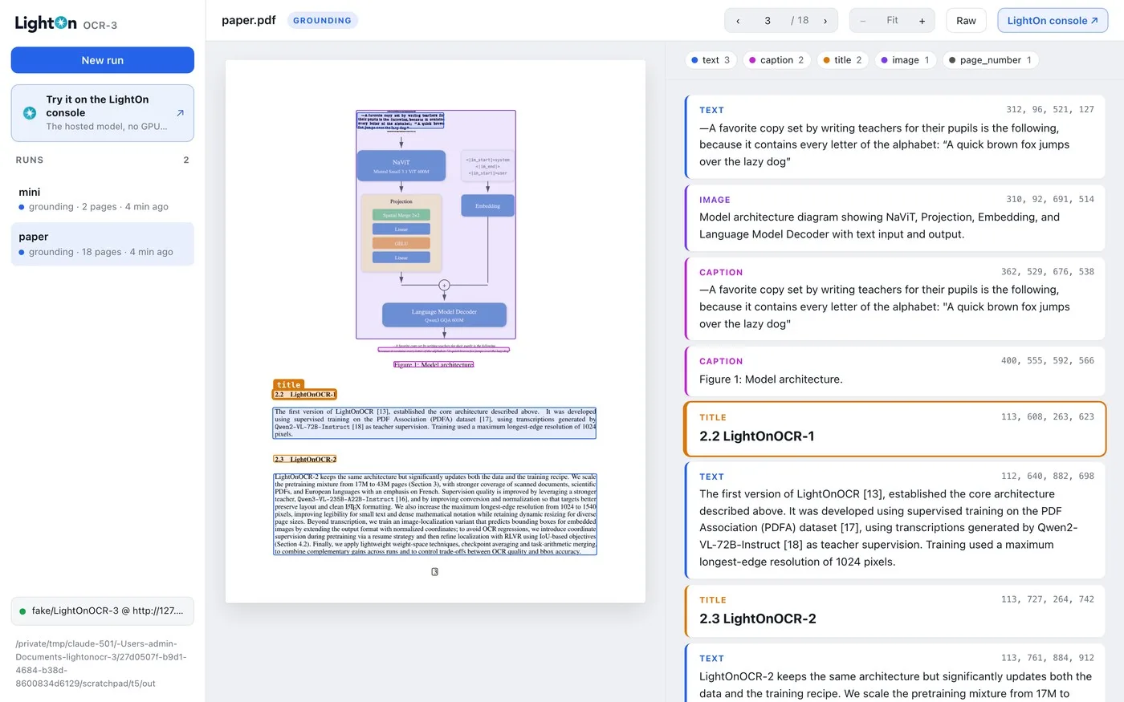Toggle the image filter chip

point(906,60)
